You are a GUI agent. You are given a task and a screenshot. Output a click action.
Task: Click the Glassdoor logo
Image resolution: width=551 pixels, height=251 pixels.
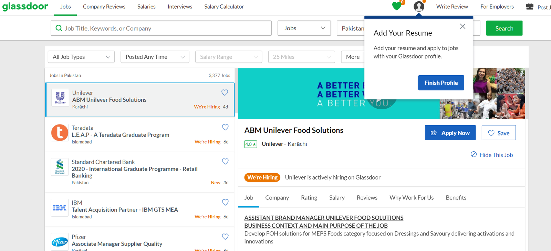(x=25, y=7)
